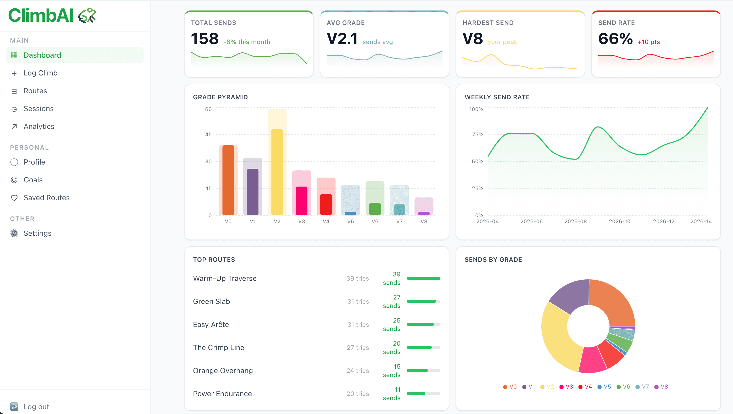Image resolution: width=733 pixels, height=414 pixels.
Task: Click the Log out arrow icon
Action: pos(14,407)
